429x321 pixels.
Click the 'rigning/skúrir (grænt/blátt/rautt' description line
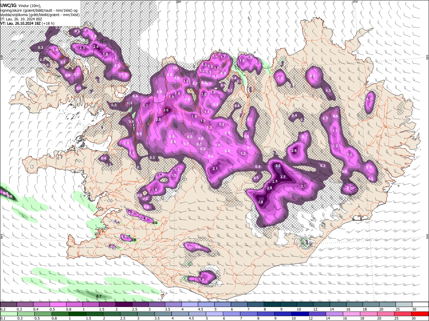(39, 10)
